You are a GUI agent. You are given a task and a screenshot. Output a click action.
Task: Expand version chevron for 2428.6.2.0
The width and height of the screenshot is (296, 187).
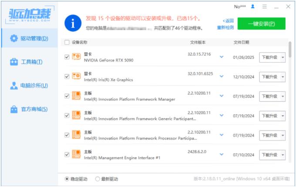[x=222, y=154]
